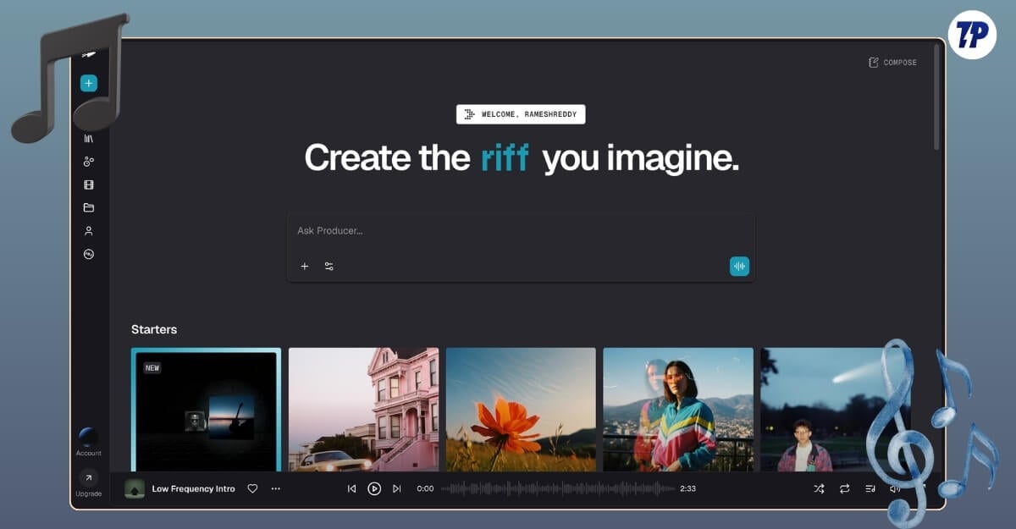Screen dimensions: 1016x529
Task: Enable repeat for the current track
Action: click(x=843, y=488)
